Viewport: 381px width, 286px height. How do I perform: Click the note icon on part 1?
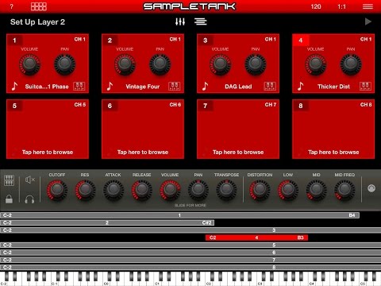pos(14,86)
